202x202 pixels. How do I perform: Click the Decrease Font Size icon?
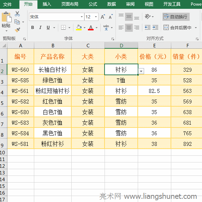(111, 17)
